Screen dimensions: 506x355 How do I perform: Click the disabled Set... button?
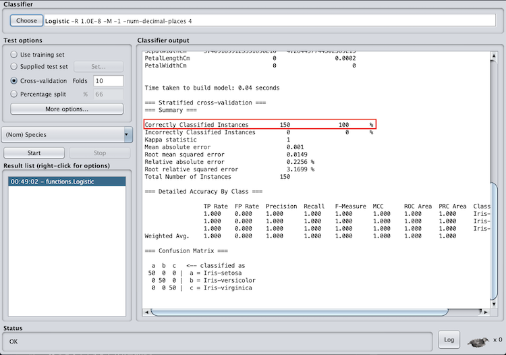pos(99,67)
